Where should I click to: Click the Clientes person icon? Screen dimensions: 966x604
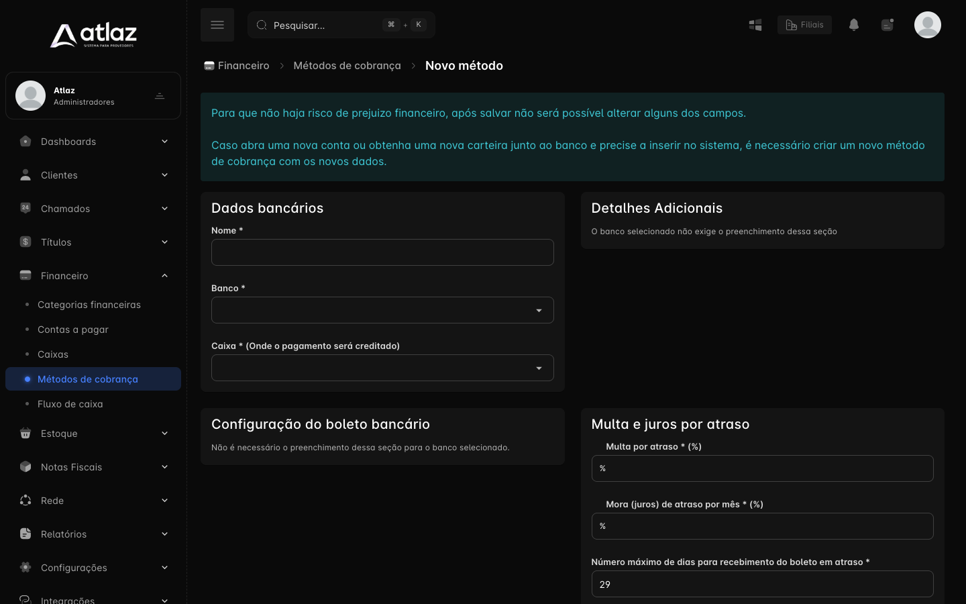(25, 174)
